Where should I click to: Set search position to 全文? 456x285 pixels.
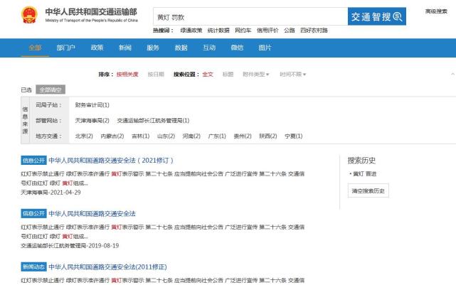pyautogui.click(x=208, y=75)
